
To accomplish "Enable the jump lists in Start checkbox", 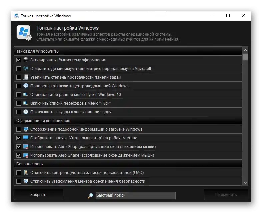I will click(x=19, y=103).
